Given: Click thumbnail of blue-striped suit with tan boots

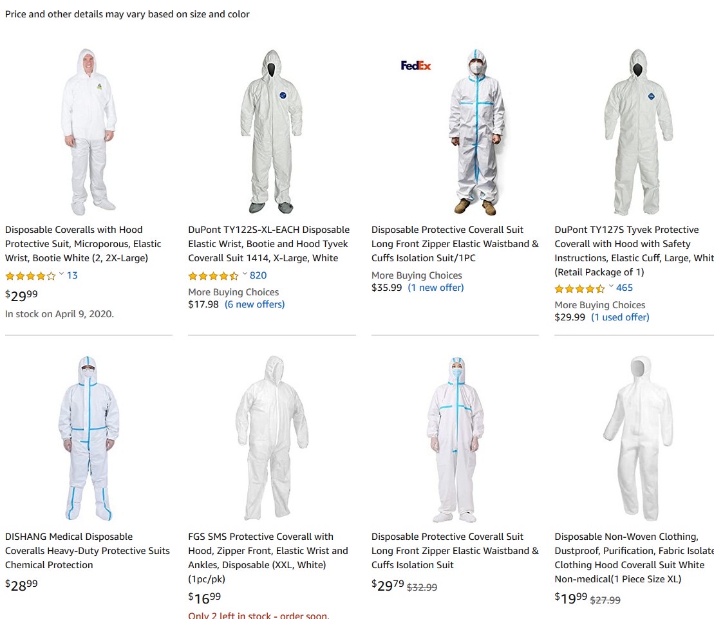Looking at the screenshot, I should pos(477,132).
